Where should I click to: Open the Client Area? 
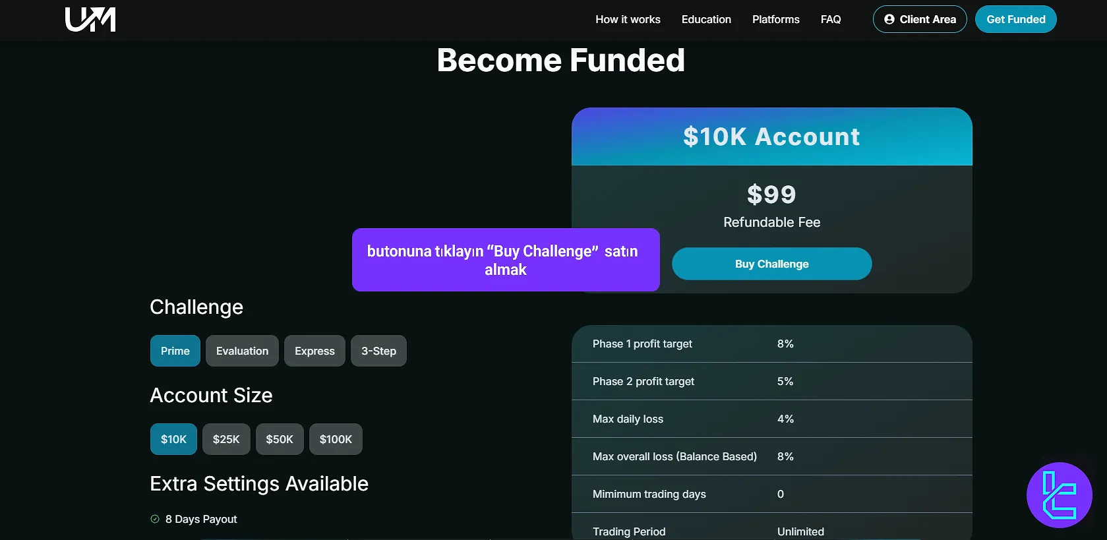[x=920, y=19]
